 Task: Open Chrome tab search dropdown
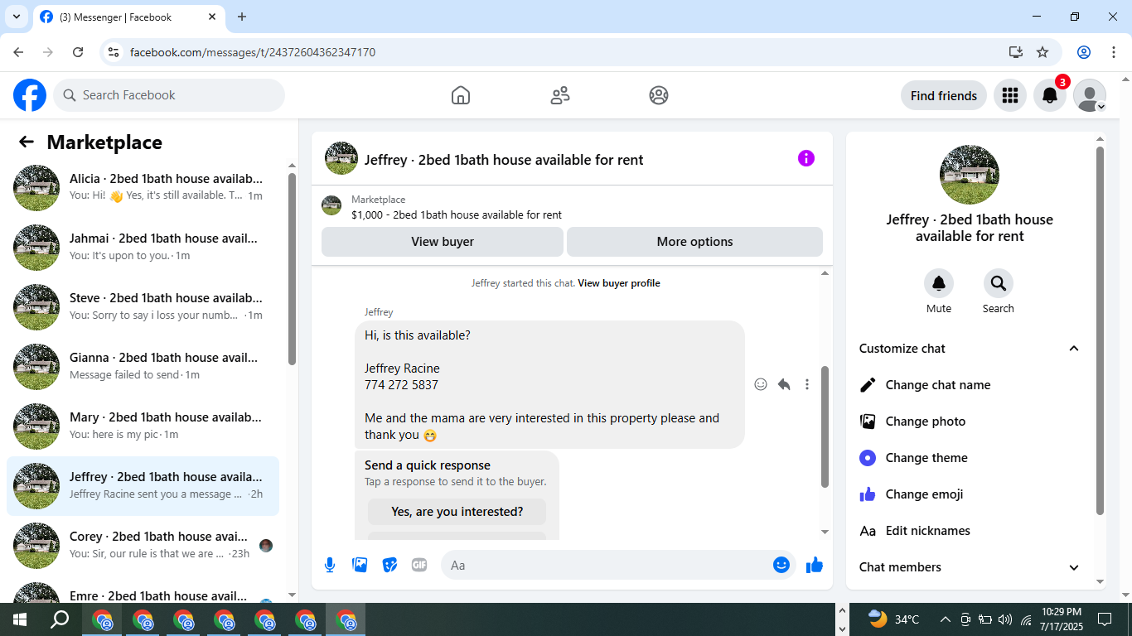(x=16, y=17)
